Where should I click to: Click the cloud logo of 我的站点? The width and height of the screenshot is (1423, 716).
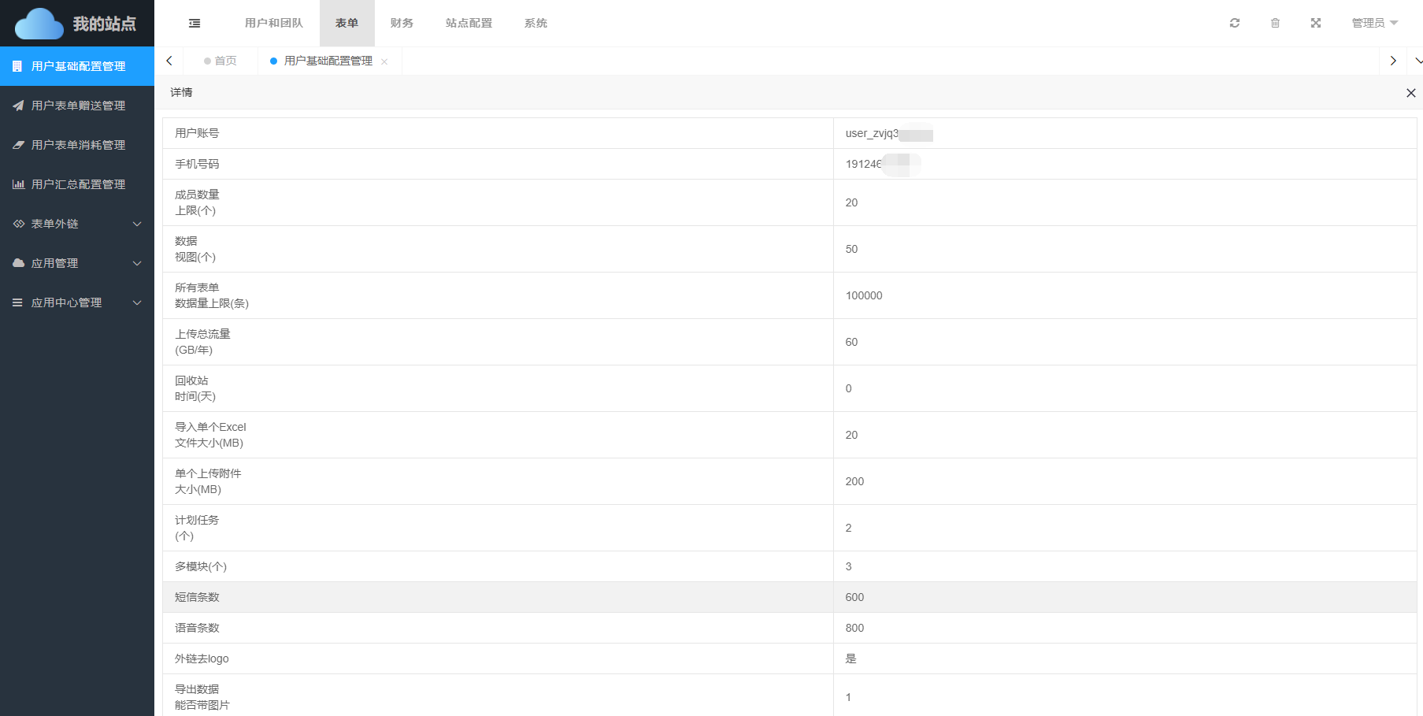tap(39, 24)
